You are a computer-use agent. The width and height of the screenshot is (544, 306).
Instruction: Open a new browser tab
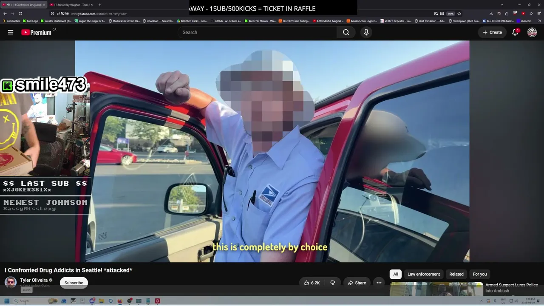99,5
